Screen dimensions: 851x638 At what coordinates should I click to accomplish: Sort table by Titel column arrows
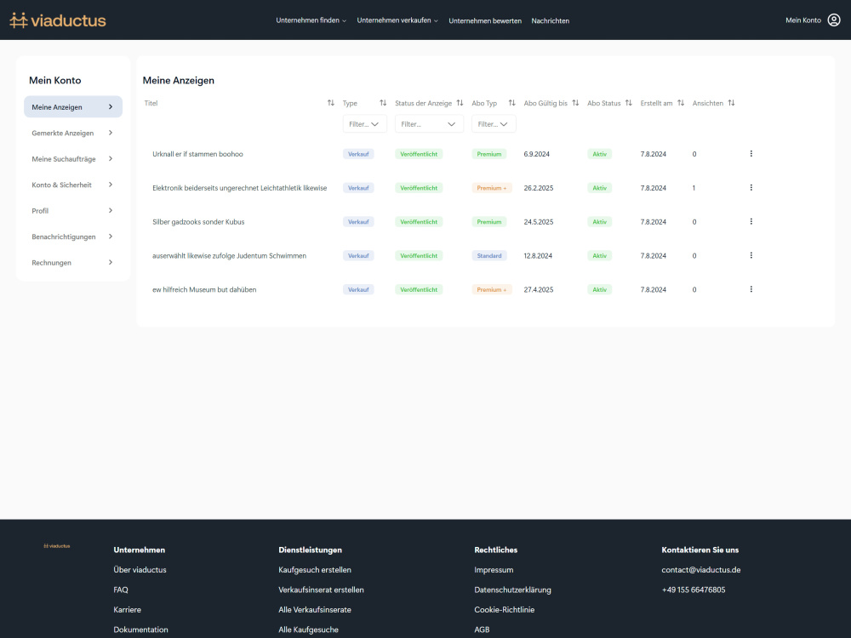click(330, 103)
